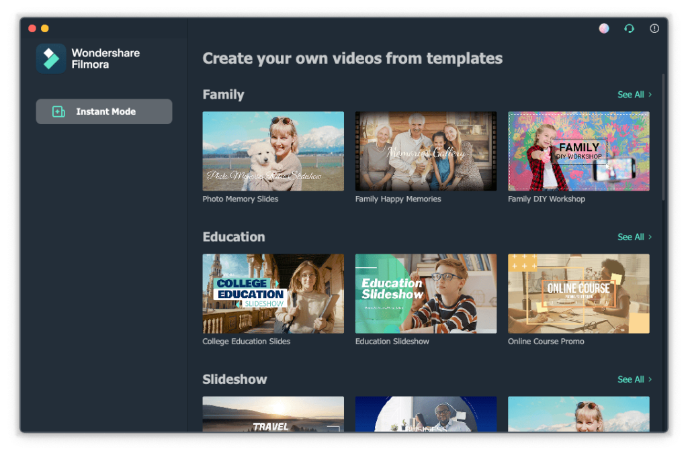Open the Online Course Promo template

coord(578,293)
